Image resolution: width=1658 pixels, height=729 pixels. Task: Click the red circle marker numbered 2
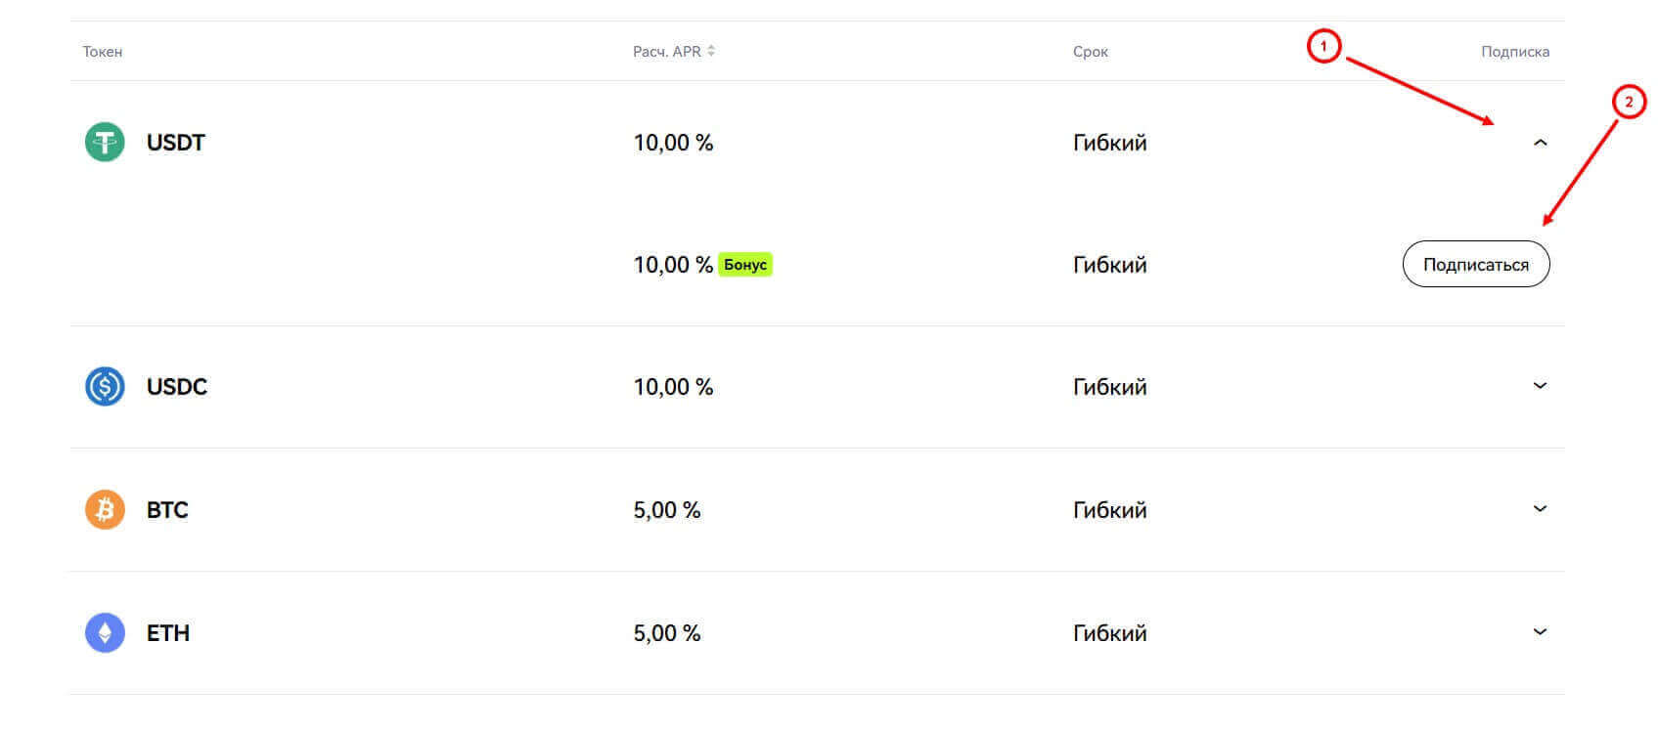click(x=1629, y=102)
